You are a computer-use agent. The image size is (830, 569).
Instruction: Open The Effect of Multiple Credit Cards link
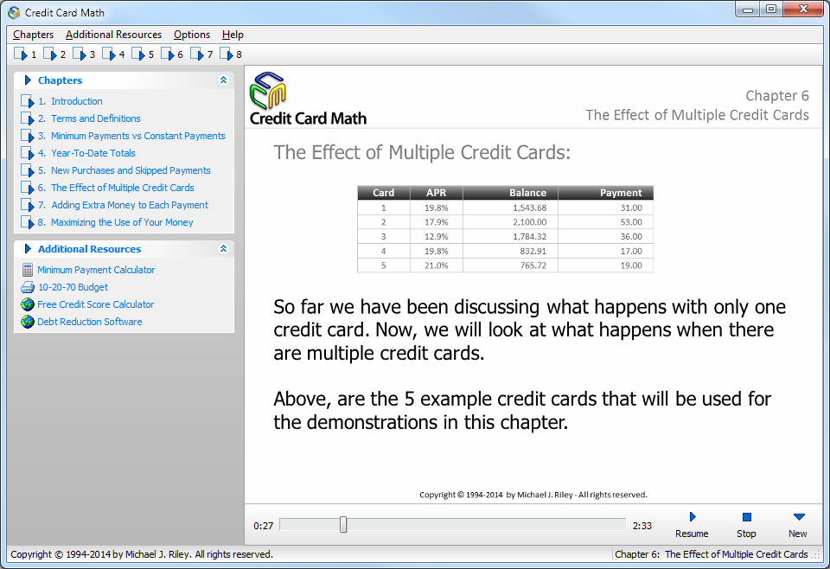pos(116,188)
